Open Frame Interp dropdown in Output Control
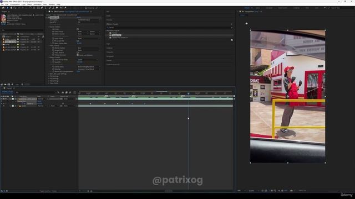355x199 pixels. (89, 67)
